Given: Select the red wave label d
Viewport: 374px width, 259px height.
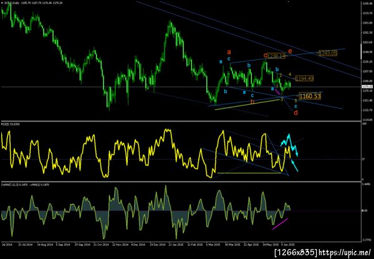Looking at the screenshot, I should tap(295, 113).
